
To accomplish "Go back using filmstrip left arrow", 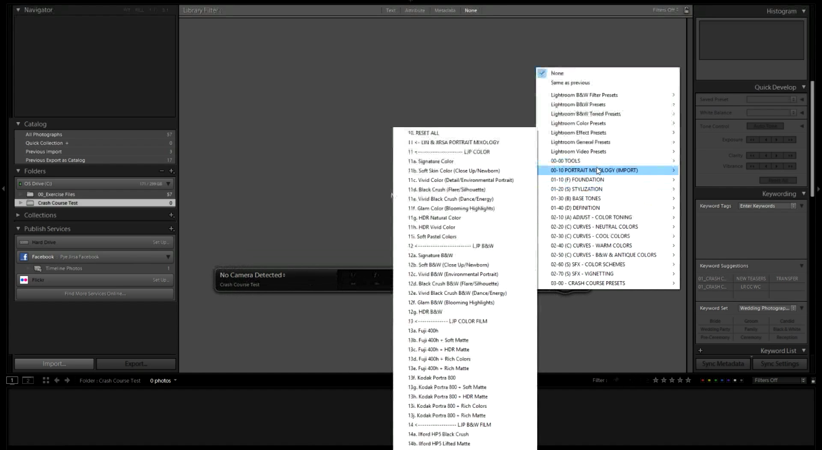I will point(57,380).
